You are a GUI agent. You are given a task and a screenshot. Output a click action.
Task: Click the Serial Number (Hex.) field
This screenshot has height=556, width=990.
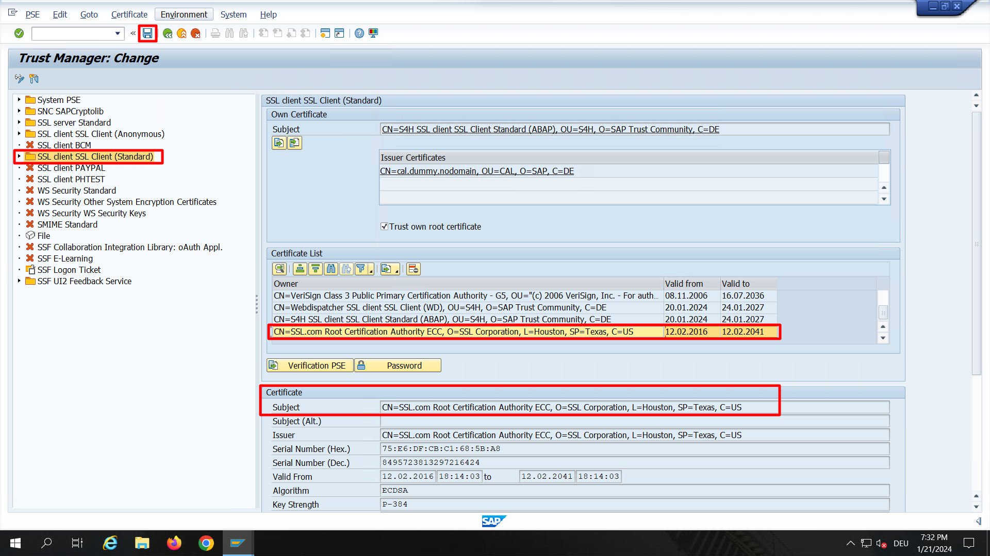pos(635,449)
